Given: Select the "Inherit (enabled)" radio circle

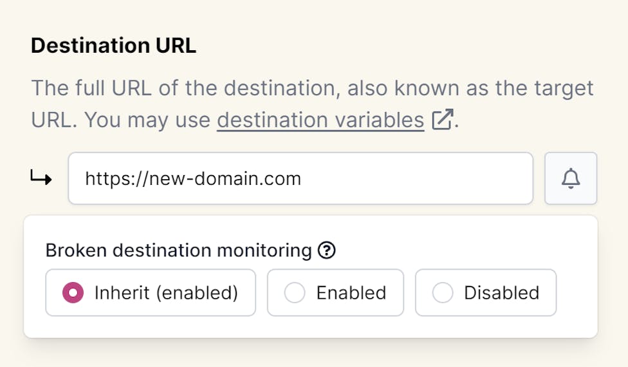Looking at the screenshot, I should click(x=73, y=293).
